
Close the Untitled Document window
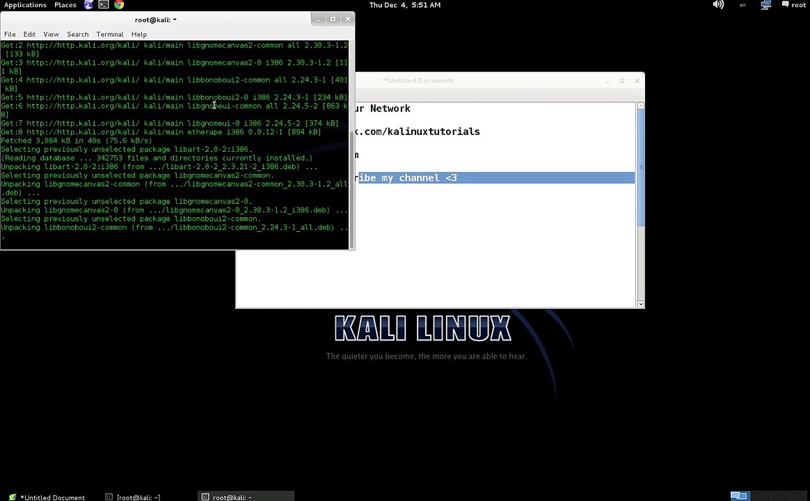tap(637, 81)
